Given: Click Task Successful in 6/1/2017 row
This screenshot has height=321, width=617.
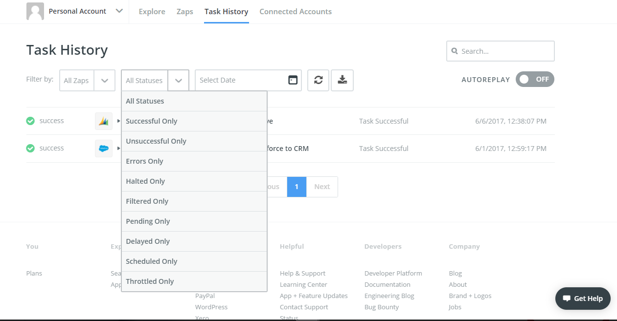Looking at the screenshot, I should pyautogui.click(x=384, y=149).
